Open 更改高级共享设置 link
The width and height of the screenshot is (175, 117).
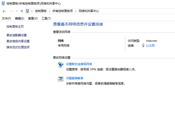18,41
